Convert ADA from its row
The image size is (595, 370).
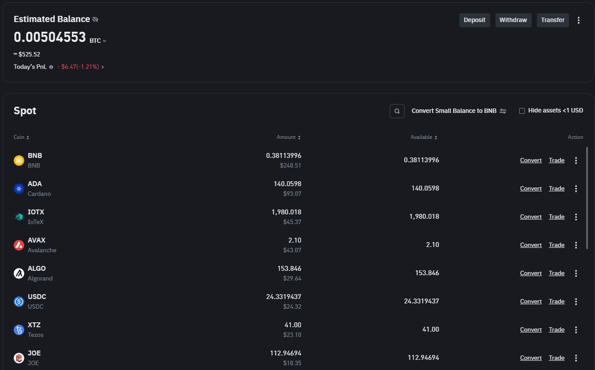click(531, 189)
